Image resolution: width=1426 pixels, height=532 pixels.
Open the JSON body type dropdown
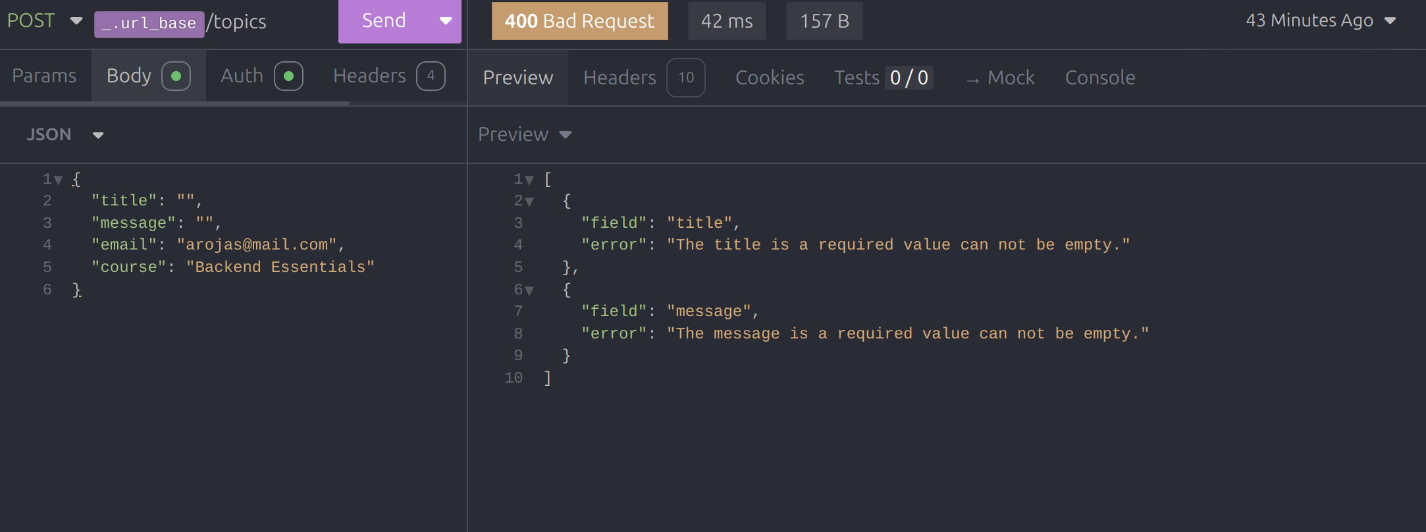(x=65, y=134)
